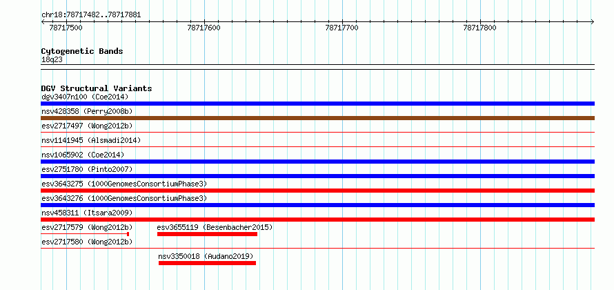This screenshot has height=290, width=614.
Task: Click ruler position 78717800
Action: pos(479,28)
